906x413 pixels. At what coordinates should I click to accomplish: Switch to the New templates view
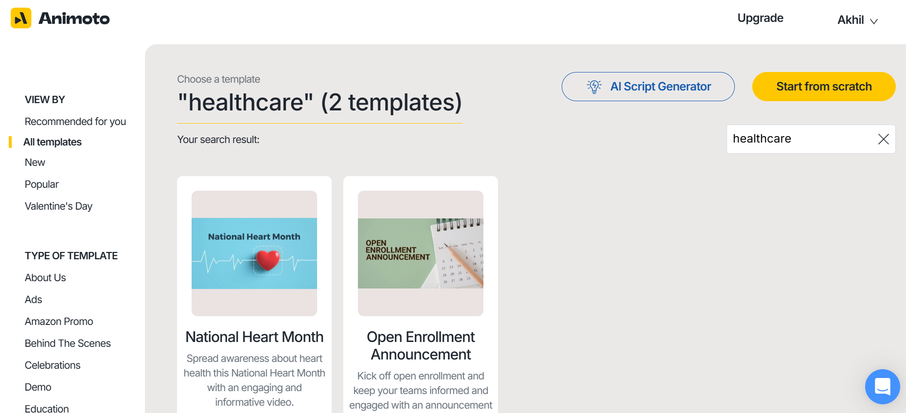[x=35, y=162]
